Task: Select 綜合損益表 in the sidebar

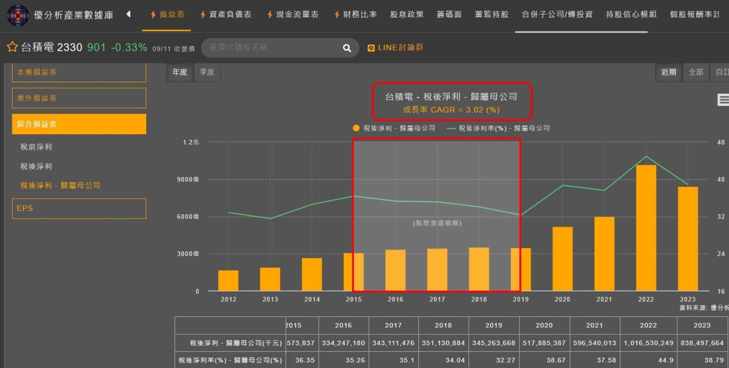Action: coord(79,124)
